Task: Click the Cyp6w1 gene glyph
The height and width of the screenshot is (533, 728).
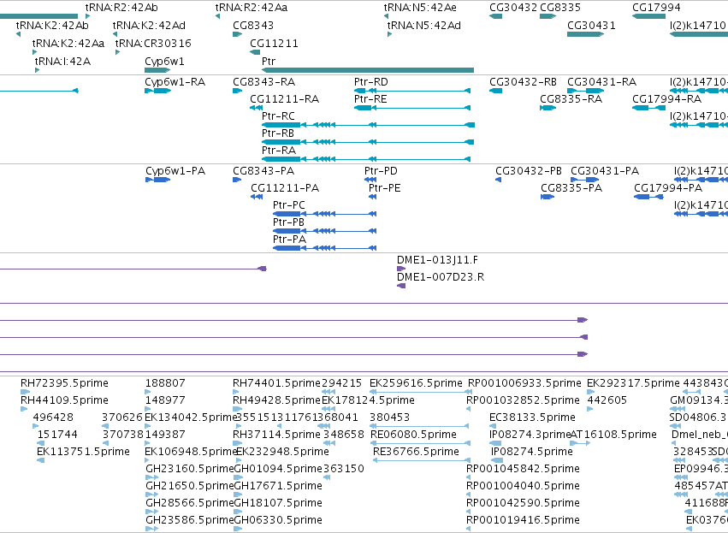Action: click(x=158, y=70)
